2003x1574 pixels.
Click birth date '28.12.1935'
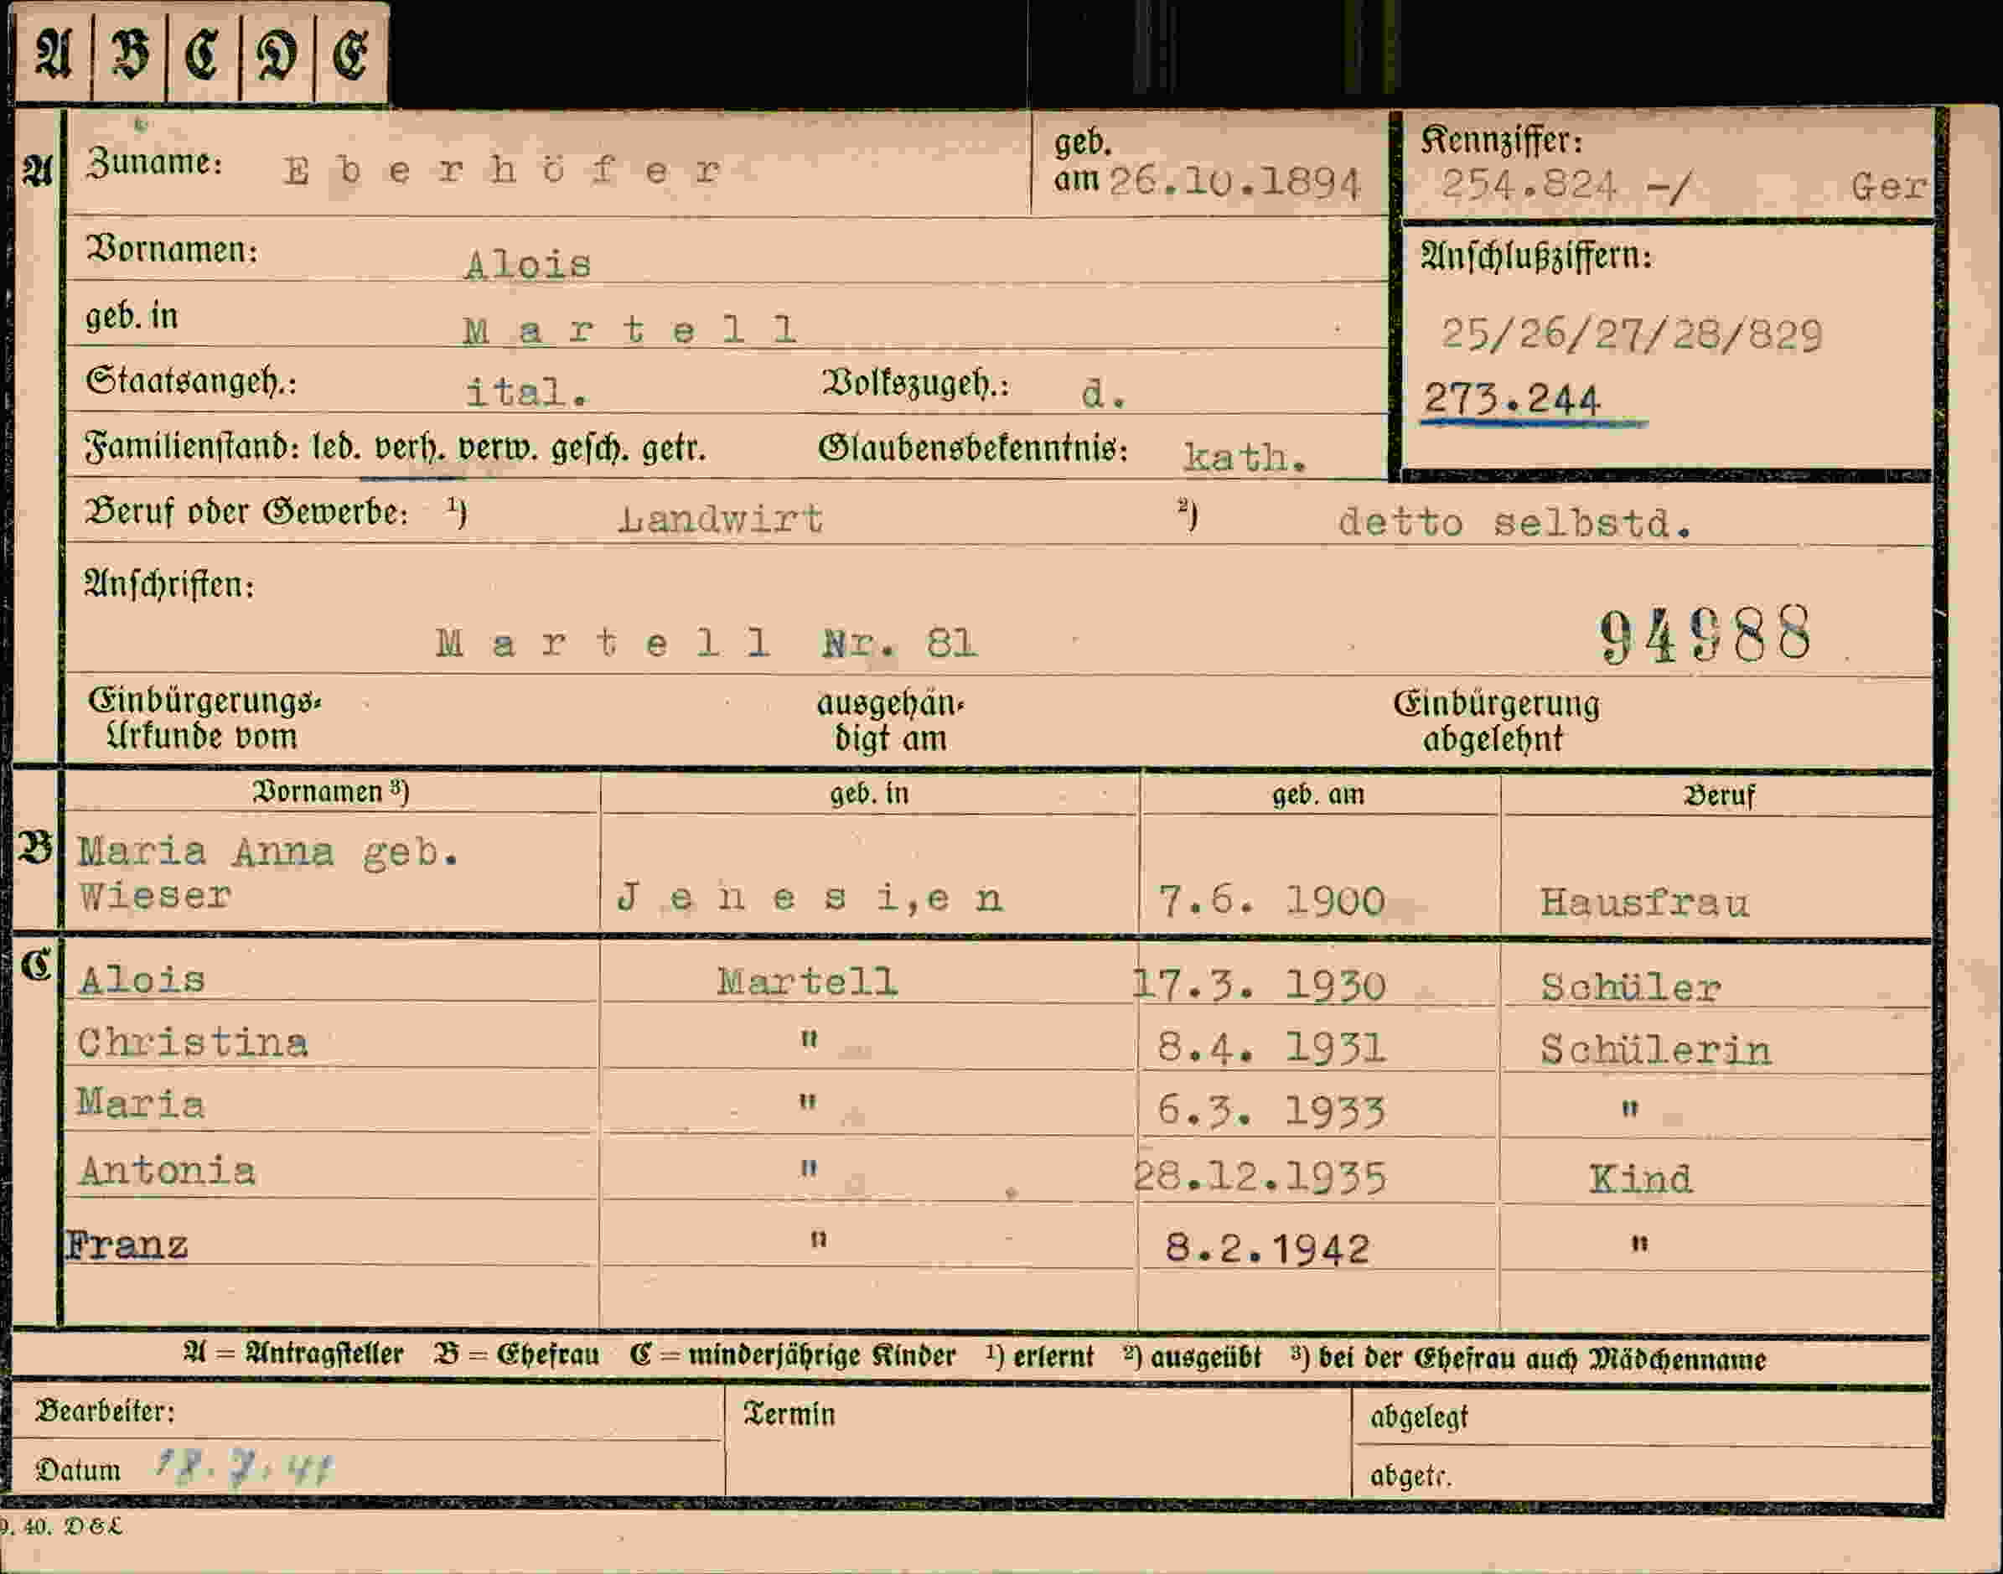tap(1260, 1178)
